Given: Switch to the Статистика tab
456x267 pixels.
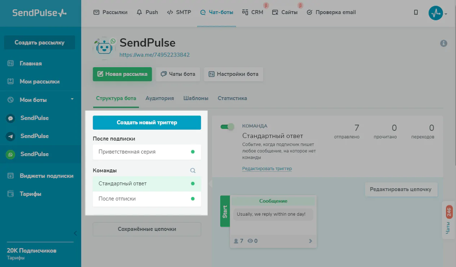Looking at the screenshot, I should click(232, 98).
